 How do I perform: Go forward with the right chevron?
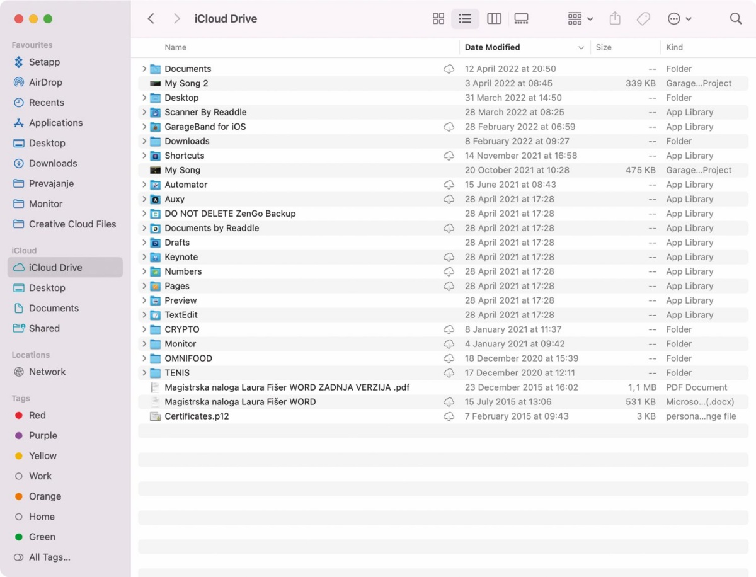click(x=177, y=19)
